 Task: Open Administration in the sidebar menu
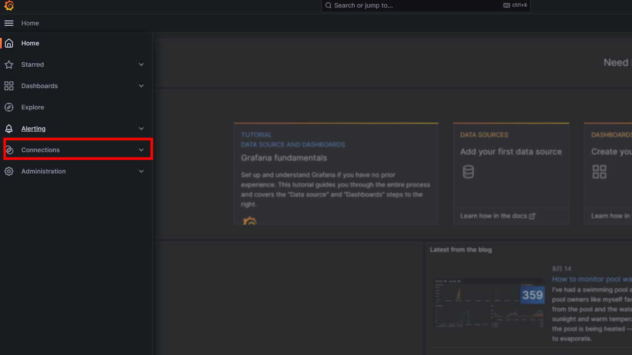(44, 171)
